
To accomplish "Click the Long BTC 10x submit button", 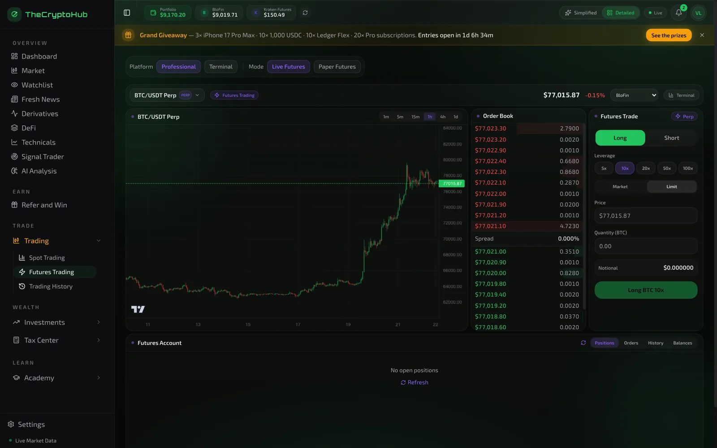I will [x=646, y=290].
